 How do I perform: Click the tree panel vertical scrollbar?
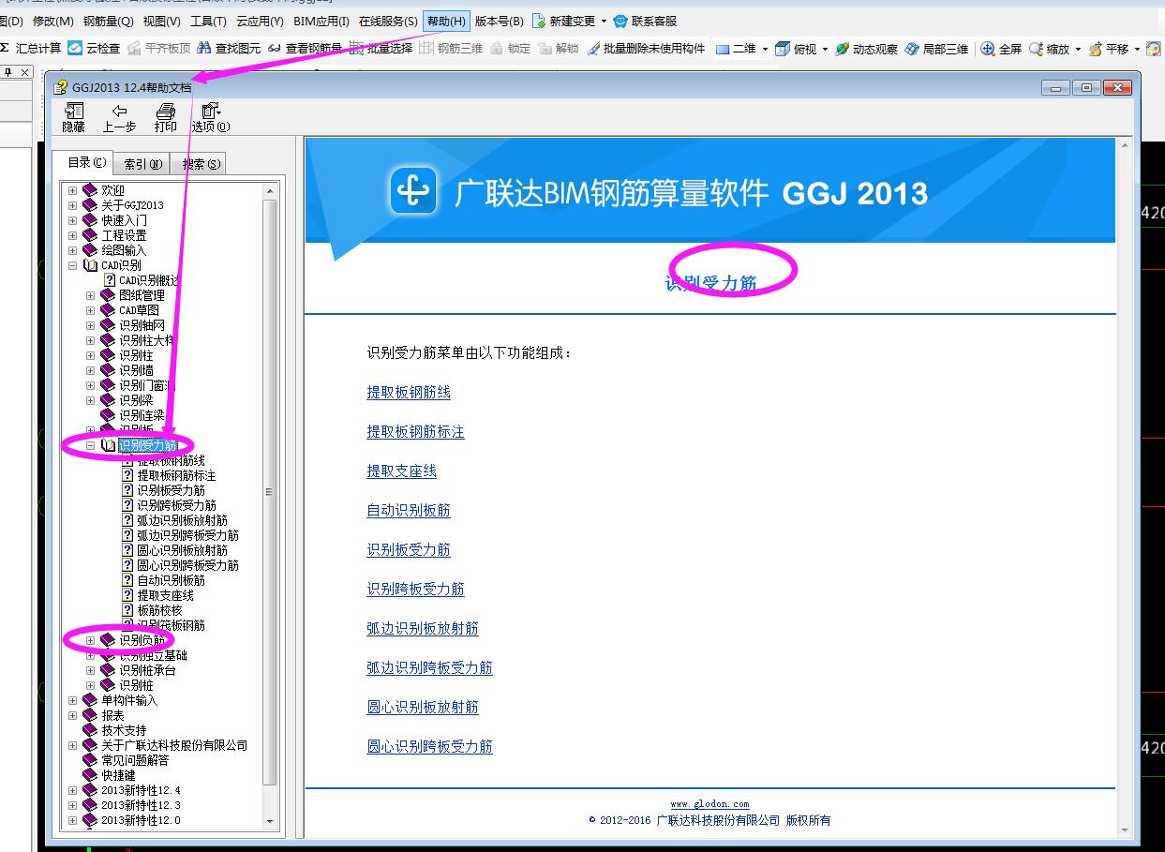(x=270, y=491)
